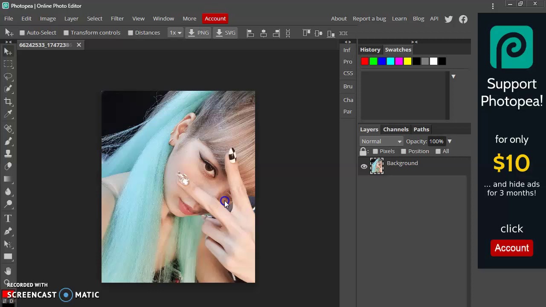This screenshot has height=307, width=546.
Task: Select the Move tool in the toolbox
Action: [x=8, y=52]
